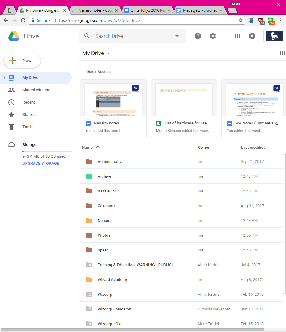Expand search options dropdown arrow
The width and height of the screenshot is (286, 332).
pyautogui.click(x=177, y=36)
